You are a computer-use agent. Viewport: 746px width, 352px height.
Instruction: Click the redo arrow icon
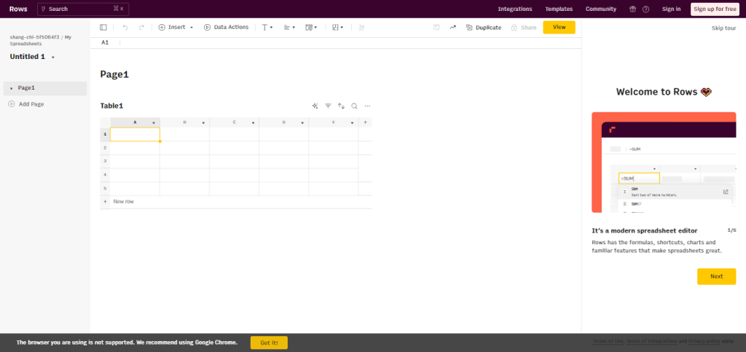point(141,28)
